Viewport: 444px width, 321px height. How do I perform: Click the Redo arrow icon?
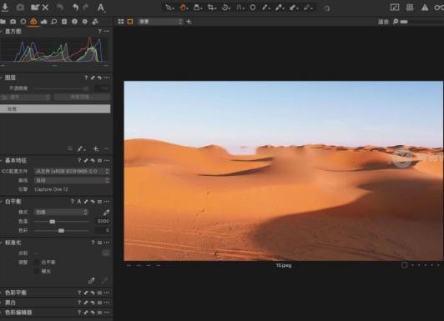[x=86, y=8]
